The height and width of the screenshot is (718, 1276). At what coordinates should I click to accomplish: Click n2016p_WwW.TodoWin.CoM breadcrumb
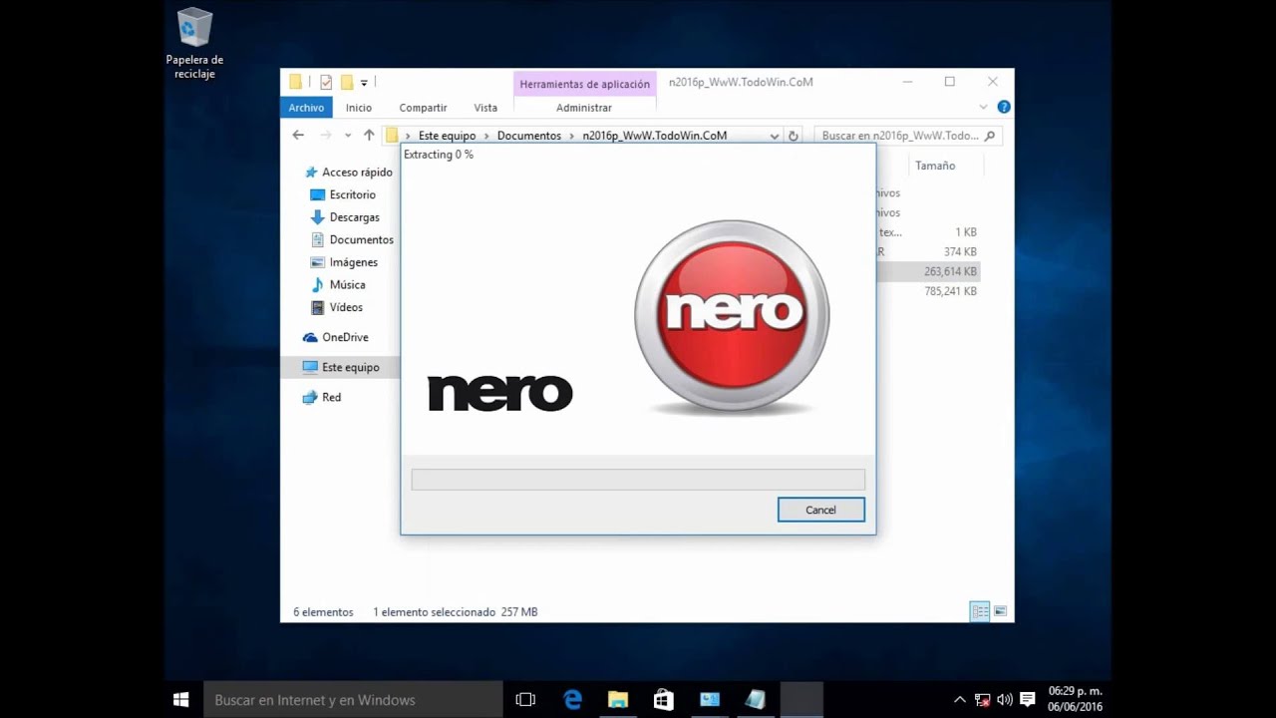(655, 136)
